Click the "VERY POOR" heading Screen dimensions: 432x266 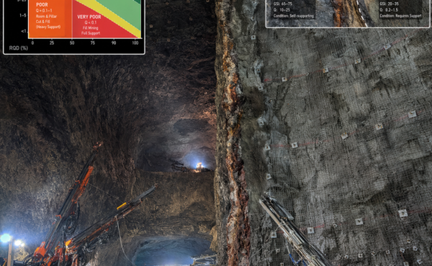tap(89, 17)
